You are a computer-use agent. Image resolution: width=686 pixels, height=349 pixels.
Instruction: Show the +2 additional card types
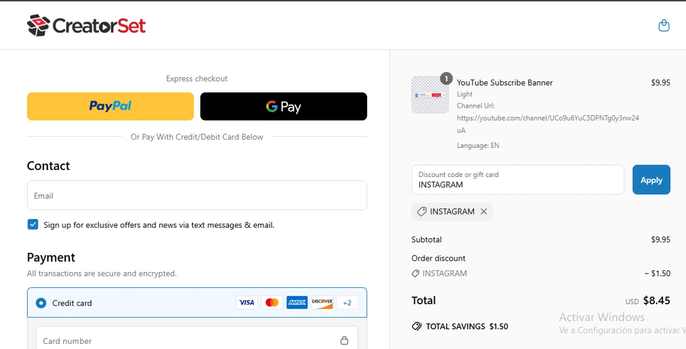pyautogui.click(x=347, y=302)
